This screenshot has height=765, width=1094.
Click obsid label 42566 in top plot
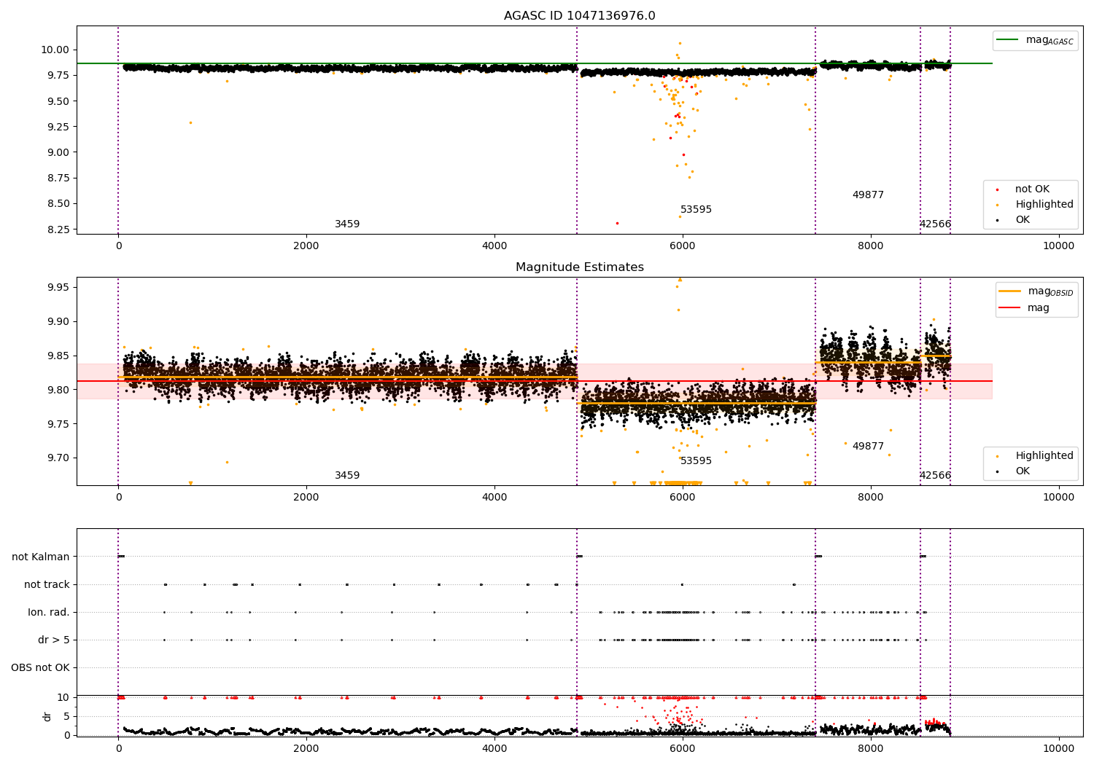(x=935, y=224)
